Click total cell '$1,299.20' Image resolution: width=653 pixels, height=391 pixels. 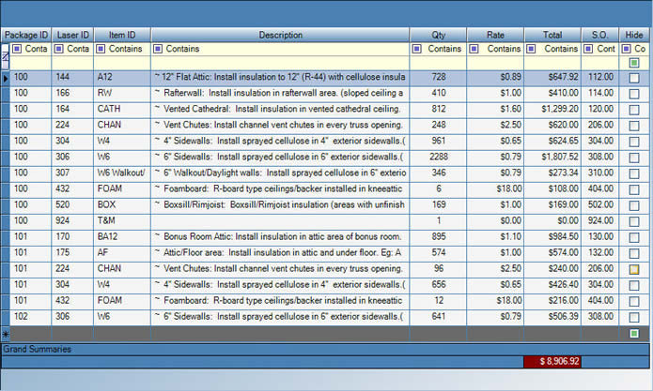[552, 109]
